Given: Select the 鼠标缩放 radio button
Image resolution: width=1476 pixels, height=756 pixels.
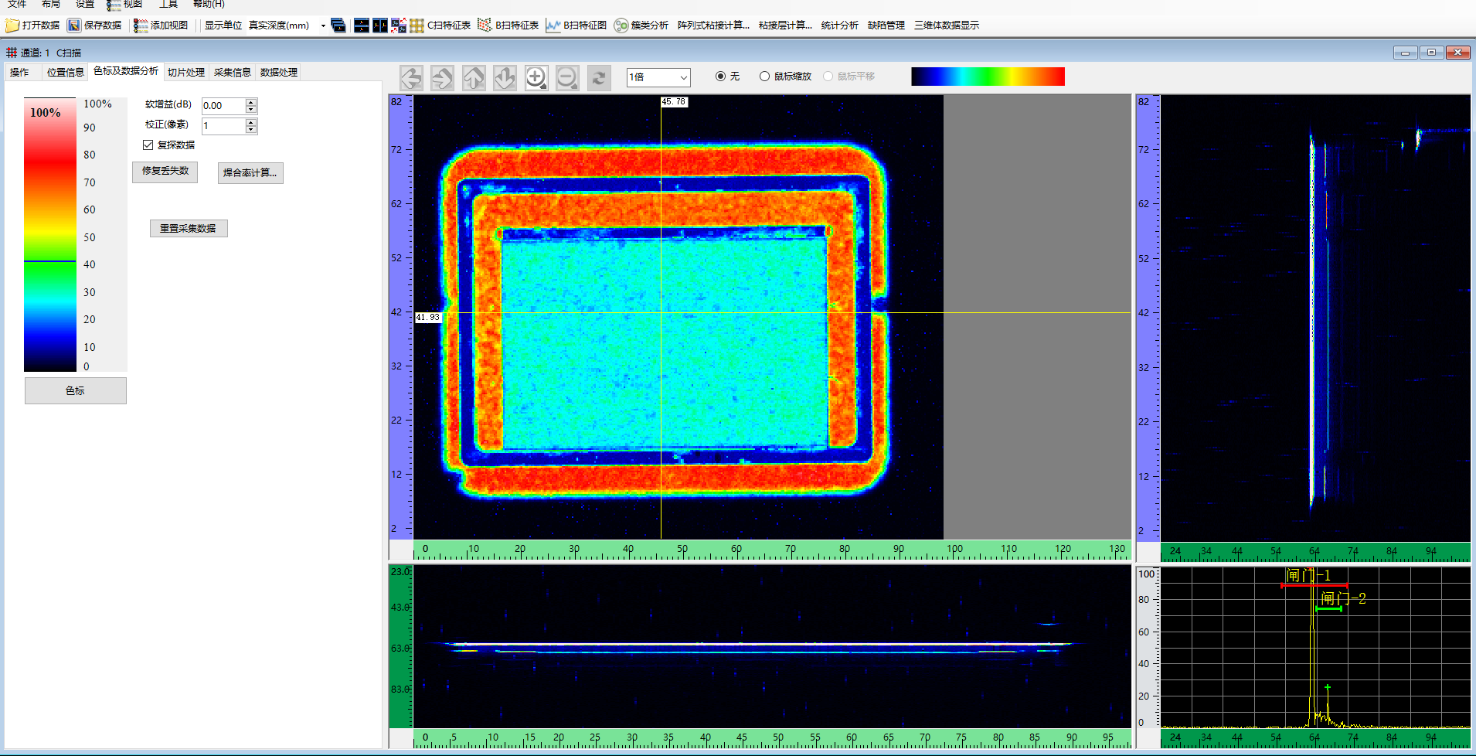Looking at the screenshot, I should click(x=764, y=77).
